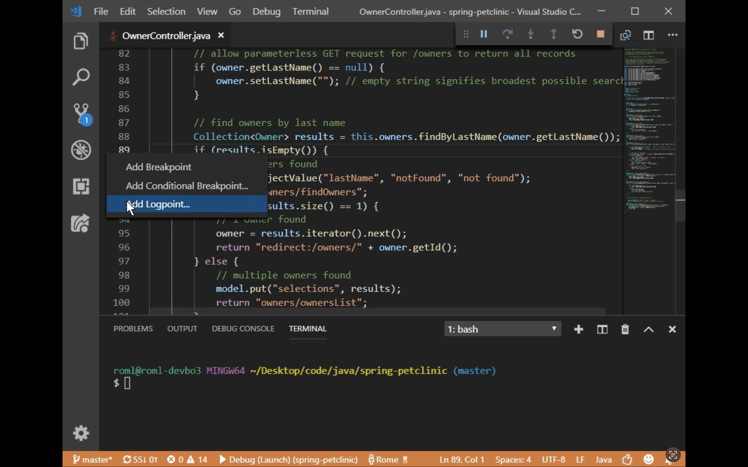Create a new terminal with plus icon
Viewport: 748px width, 467px height.
coord(578,329)
